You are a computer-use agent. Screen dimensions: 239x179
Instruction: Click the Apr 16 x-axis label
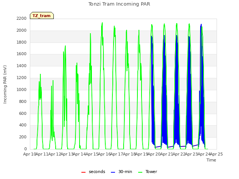pyautogui.click(x=105, y=154)
